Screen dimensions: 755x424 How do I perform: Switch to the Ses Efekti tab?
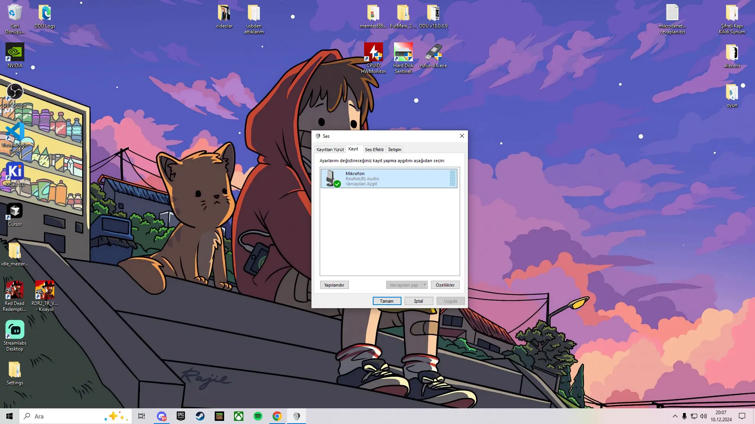point(374,150)
